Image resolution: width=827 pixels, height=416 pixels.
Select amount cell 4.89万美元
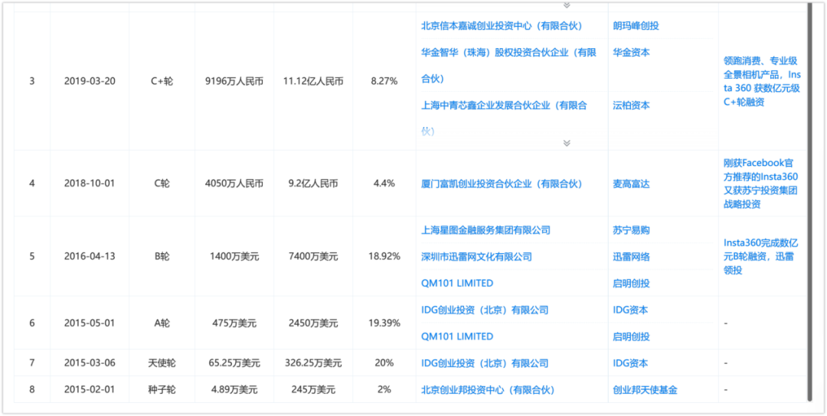point(234,390)
